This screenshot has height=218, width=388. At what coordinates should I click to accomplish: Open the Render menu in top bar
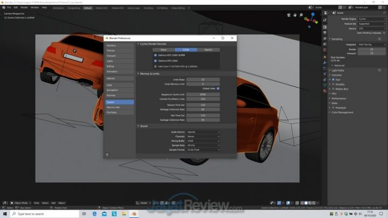pyautogui.click(x=24, y=8)
